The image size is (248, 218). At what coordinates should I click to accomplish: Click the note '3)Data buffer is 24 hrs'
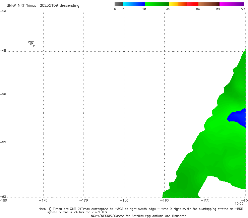[x=77, y=212]
